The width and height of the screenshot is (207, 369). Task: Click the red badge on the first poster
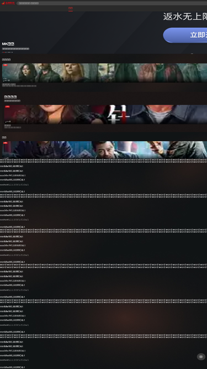pyautogui.click(x=6, y=65)
